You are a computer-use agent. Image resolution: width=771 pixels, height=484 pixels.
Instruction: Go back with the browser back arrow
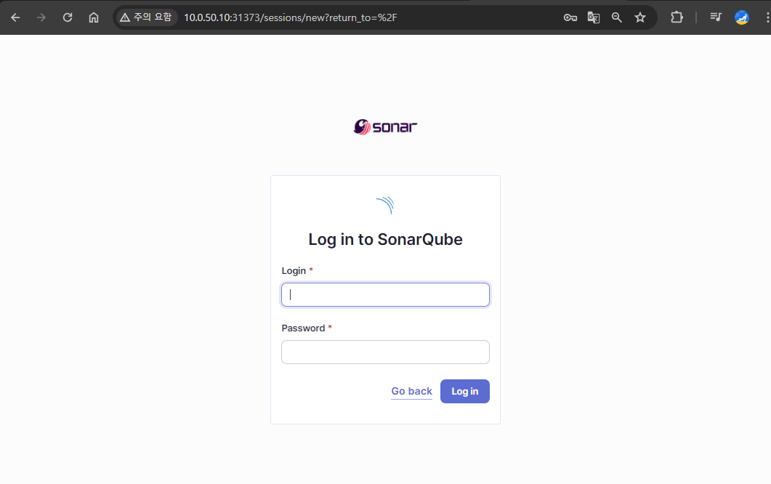tap(15, 17)
